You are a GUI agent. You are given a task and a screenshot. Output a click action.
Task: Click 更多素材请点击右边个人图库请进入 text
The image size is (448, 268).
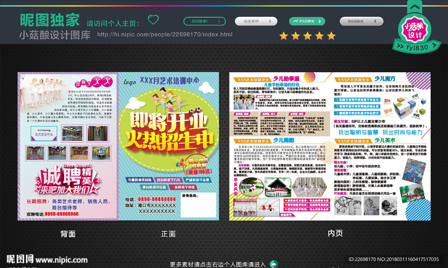(218, 265)
